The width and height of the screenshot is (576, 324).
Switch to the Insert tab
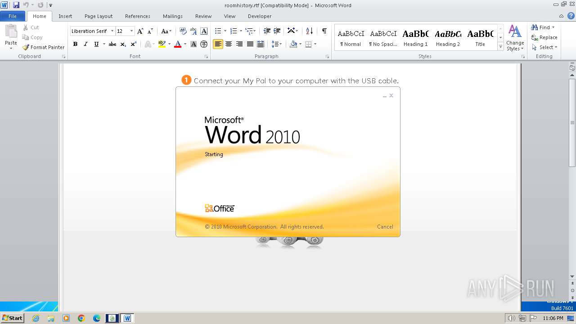(65, 16)
